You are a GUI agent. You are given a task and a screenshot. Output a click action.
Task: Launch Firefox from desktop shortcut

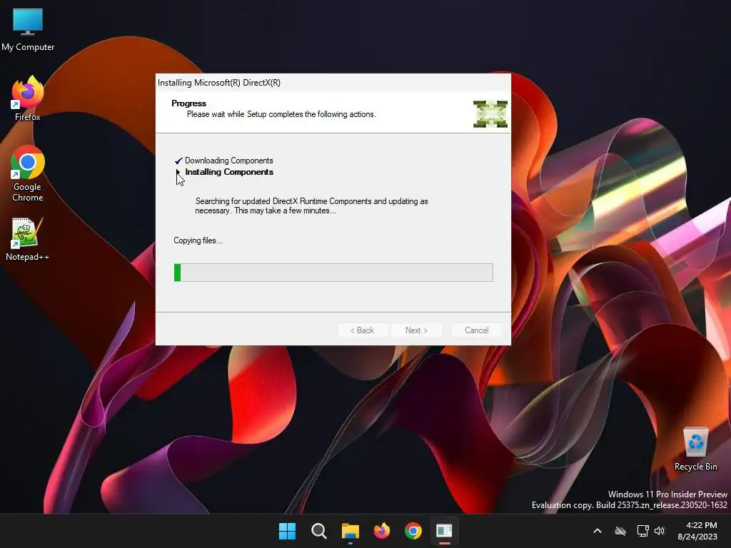pyautogui.click(x=28, y=98)
